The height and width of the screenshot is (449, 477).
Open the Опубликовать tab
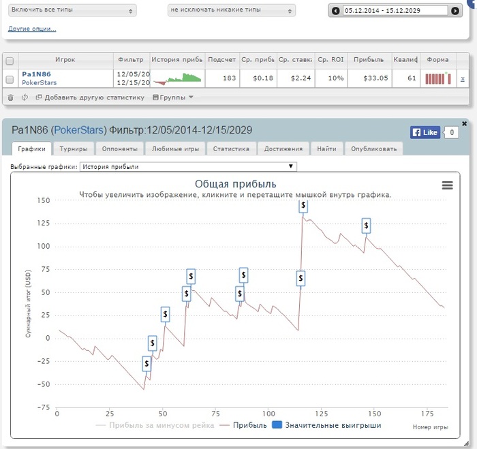pyautogui.click(x=373, y=149)
